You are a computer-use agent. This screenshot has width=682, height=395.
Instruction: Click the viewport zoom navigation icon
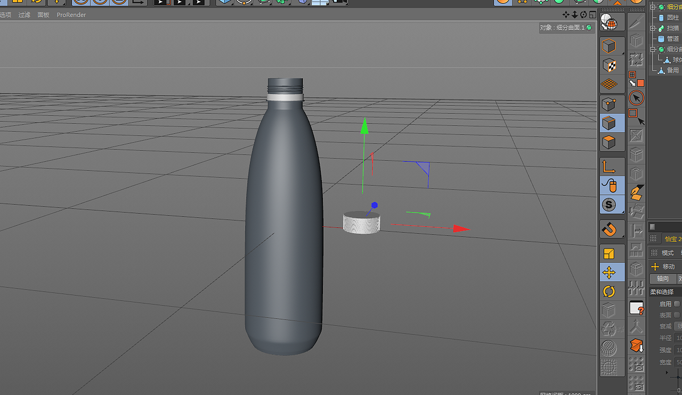[x=575, y=14]
